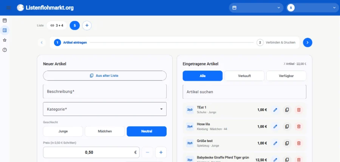Click the Listenflohmarkt.org logo
Screen dimensions: 340x162
tap(45, 8)
